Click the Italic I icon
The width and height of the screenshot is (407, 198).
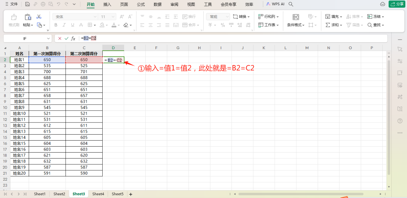point(64,25)
